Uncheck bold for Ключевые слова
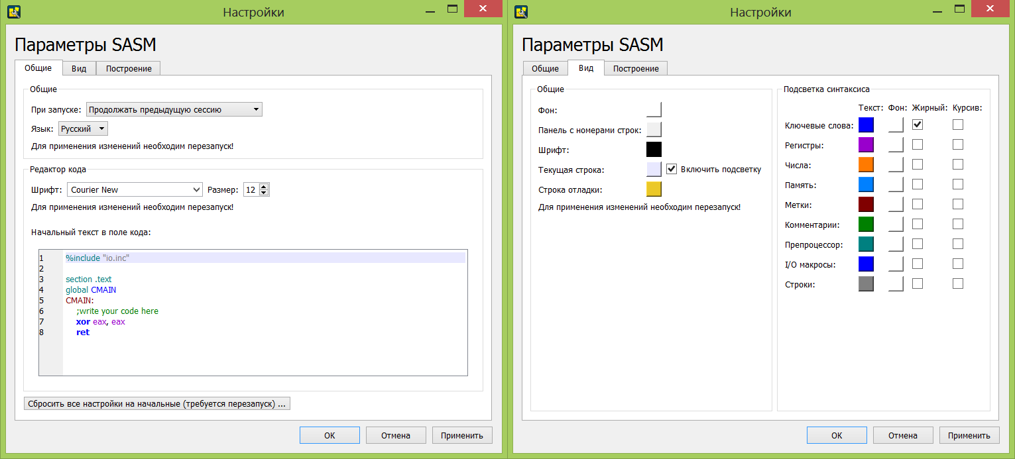 click(x=918, y=125)
